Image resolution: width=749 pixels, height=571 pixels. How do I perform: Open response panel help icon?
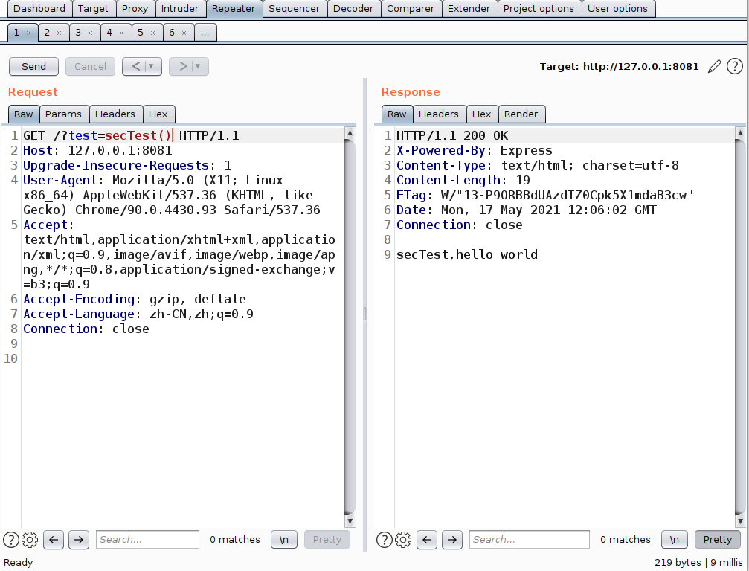pos(385,540)
